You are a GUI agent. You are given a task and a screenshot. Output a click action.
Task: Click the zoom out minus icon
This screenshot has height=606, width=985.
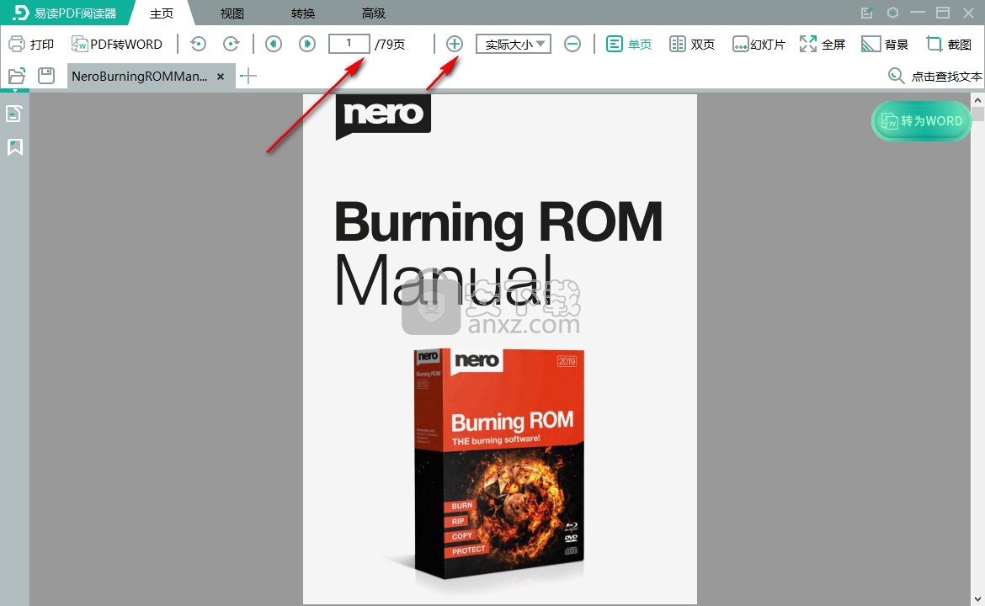572,44
